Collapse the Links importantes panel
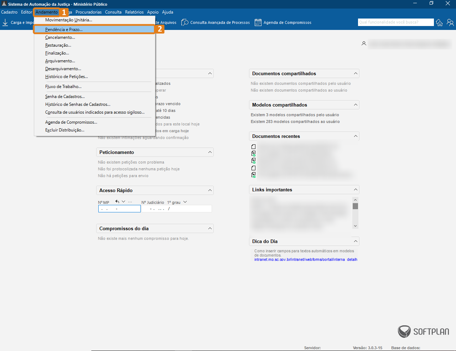456x351 pixels. [x=356, y=190]
